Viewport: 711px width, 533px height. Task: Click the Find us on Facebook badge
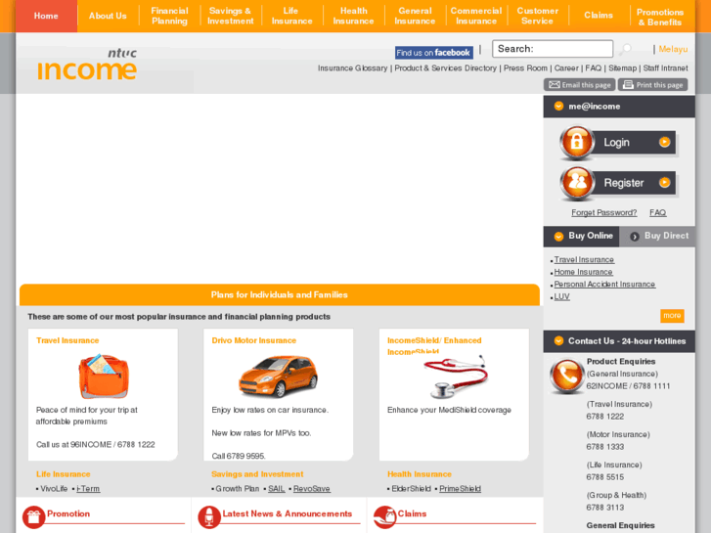click(x=434, y=53)
